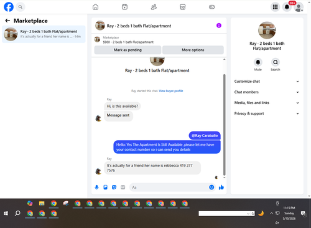This screenshot has height=228, width=311.
Task: Open the View buyer profile link
Action: coord(171,91)
